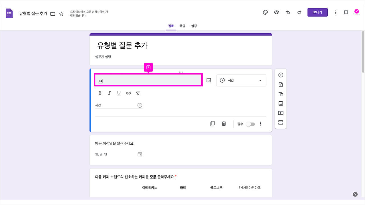365x205 pixels.
Task: Undo the last change
Action: point(288,12)
